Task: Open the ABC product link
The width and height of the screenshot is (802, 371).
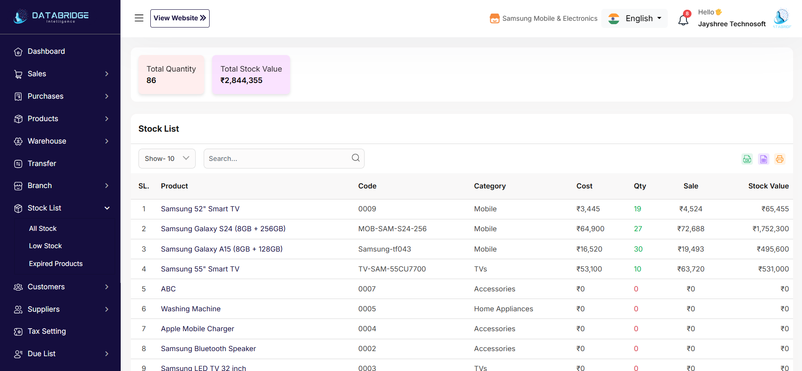Action: point(168,289)
